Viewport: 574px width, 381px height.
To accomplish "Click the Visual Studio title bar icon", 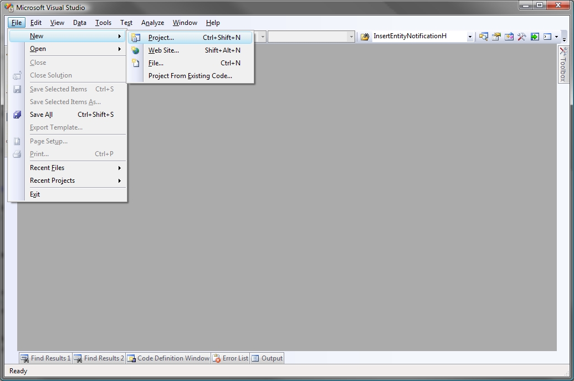I will (x=9, y=7).
